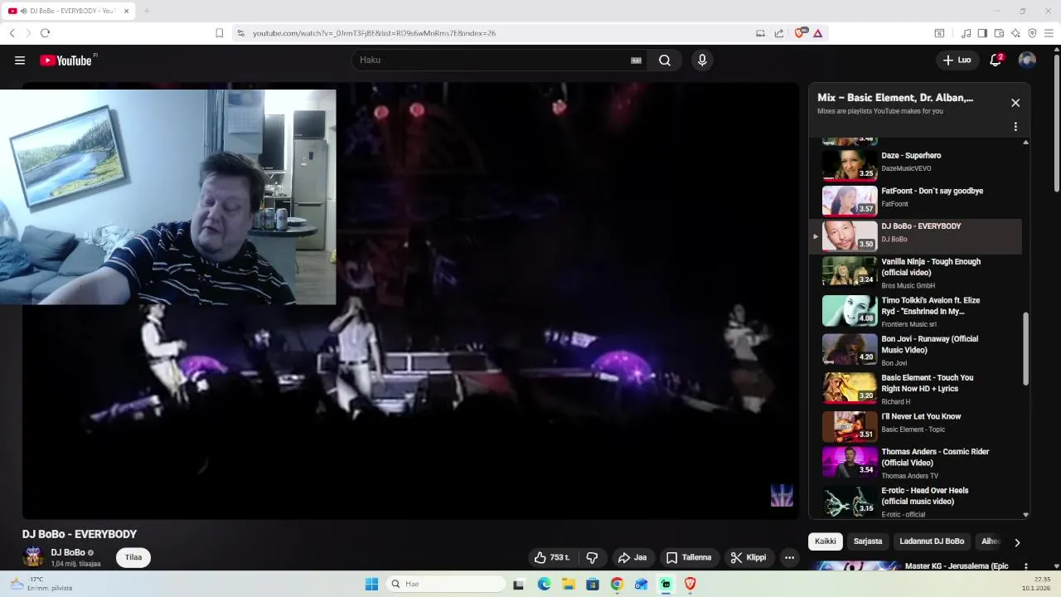1061x597 pixels.
Task: Click the search magnifier button
Action: [665, 61]
